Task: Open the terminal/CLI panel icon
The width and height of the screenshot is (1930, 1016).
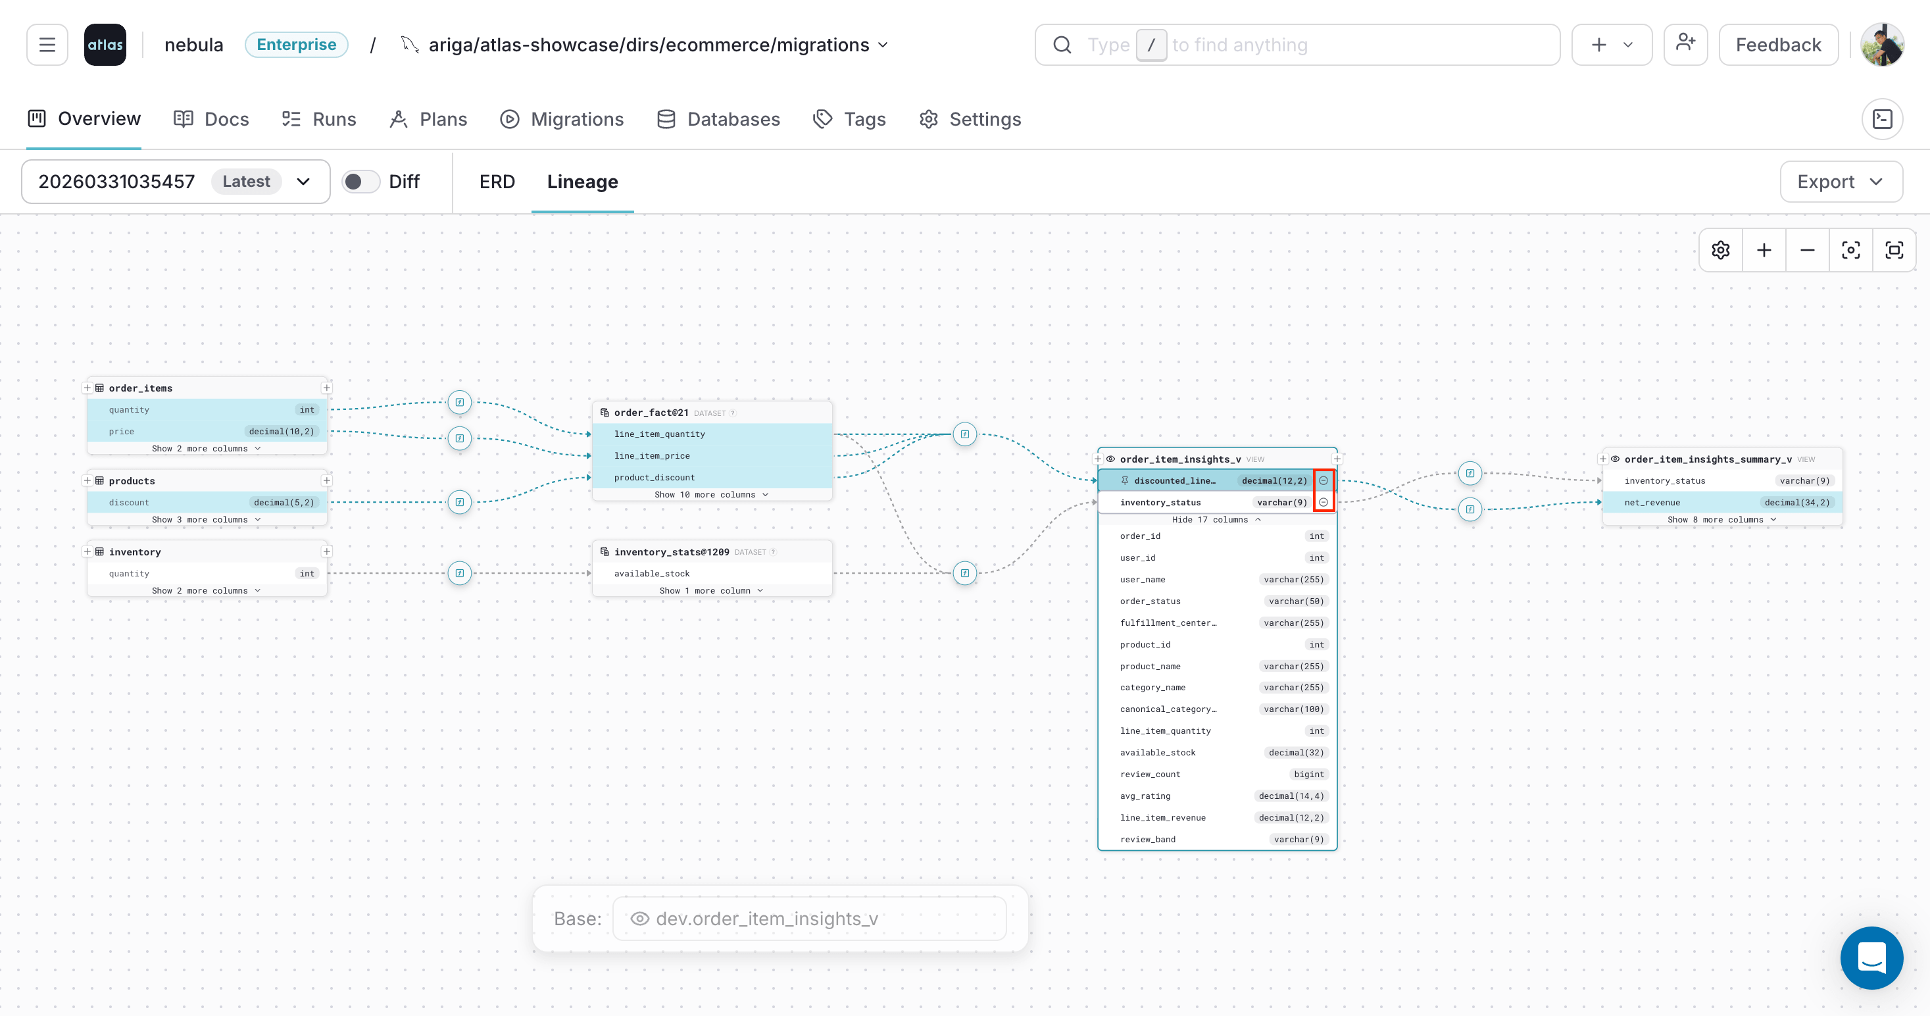Action: coord(1882,119)
